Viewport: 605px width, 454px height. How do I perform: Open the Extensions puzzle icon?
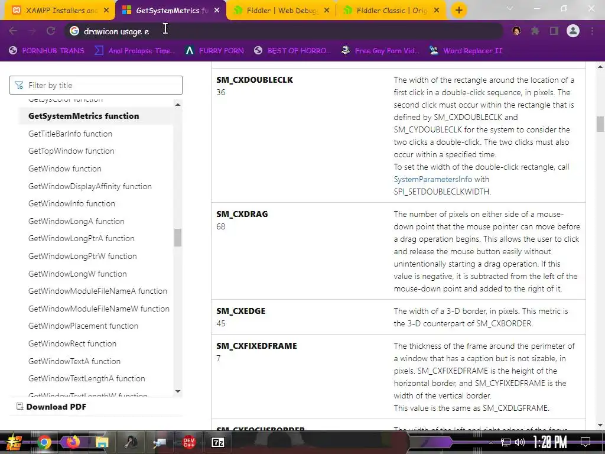point(535,31)
